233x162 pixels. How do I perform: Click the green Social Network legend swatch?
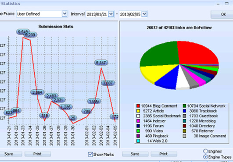(x=184, y=106)
